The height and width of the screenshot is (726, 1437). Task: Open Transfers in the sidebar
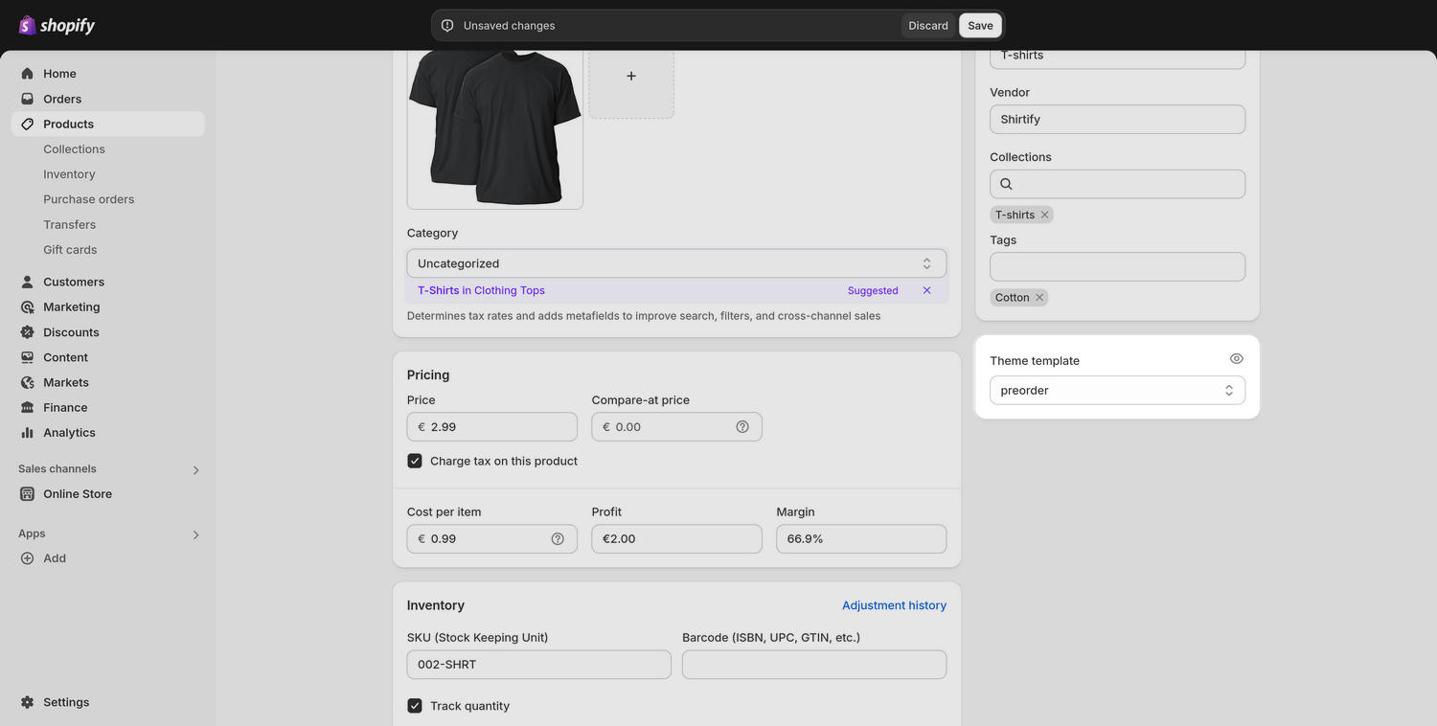tap(69, 224)
